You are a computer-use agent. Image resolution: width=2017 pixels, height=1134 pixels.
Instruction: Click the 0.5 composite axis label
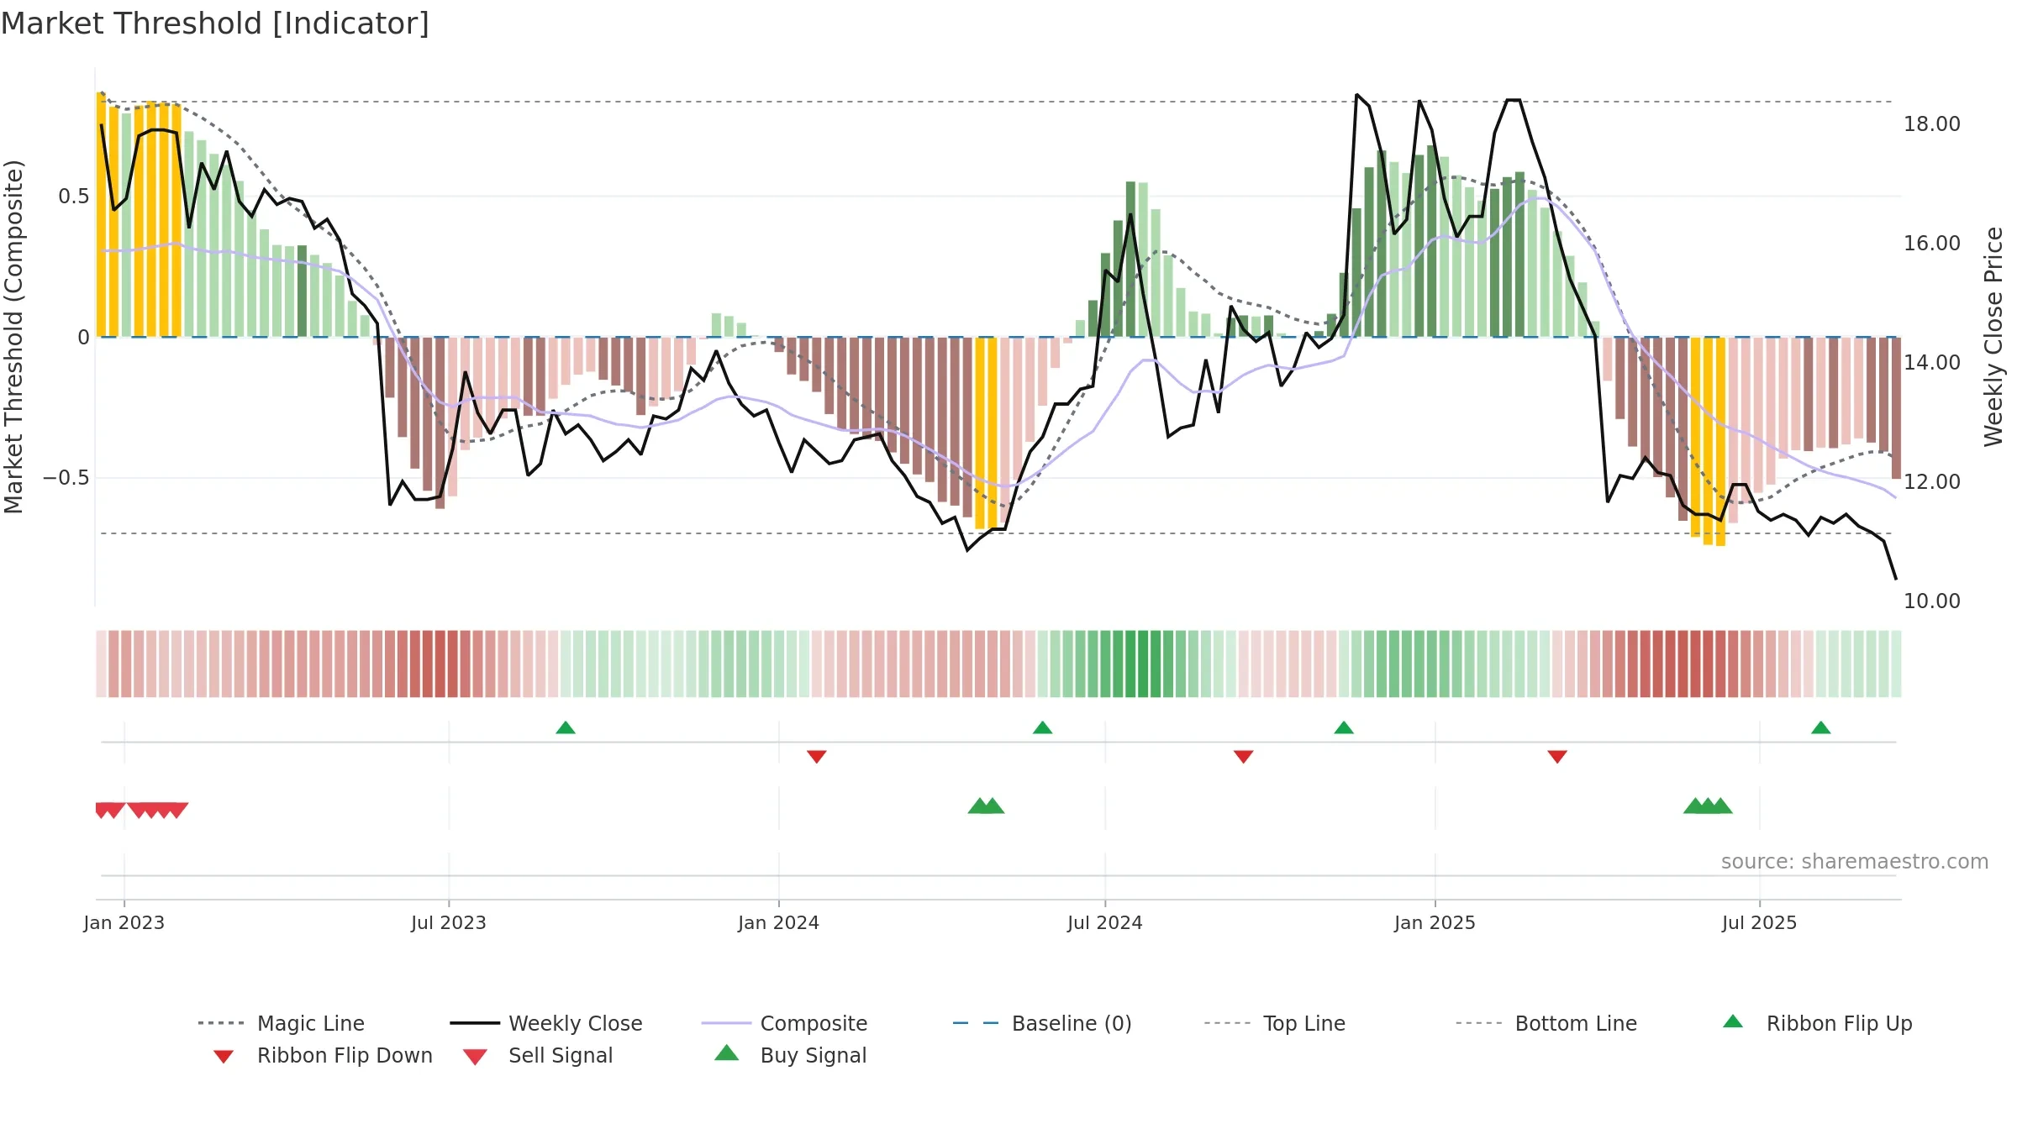(74, 197)
